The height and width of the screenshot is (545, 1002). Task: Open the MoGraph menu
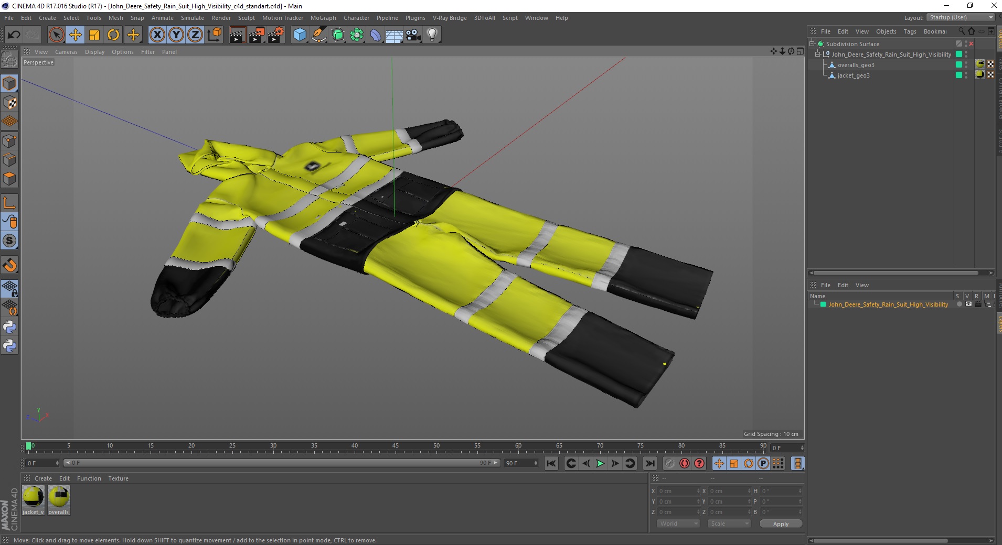pyautogui.click(x=323, y=18)
